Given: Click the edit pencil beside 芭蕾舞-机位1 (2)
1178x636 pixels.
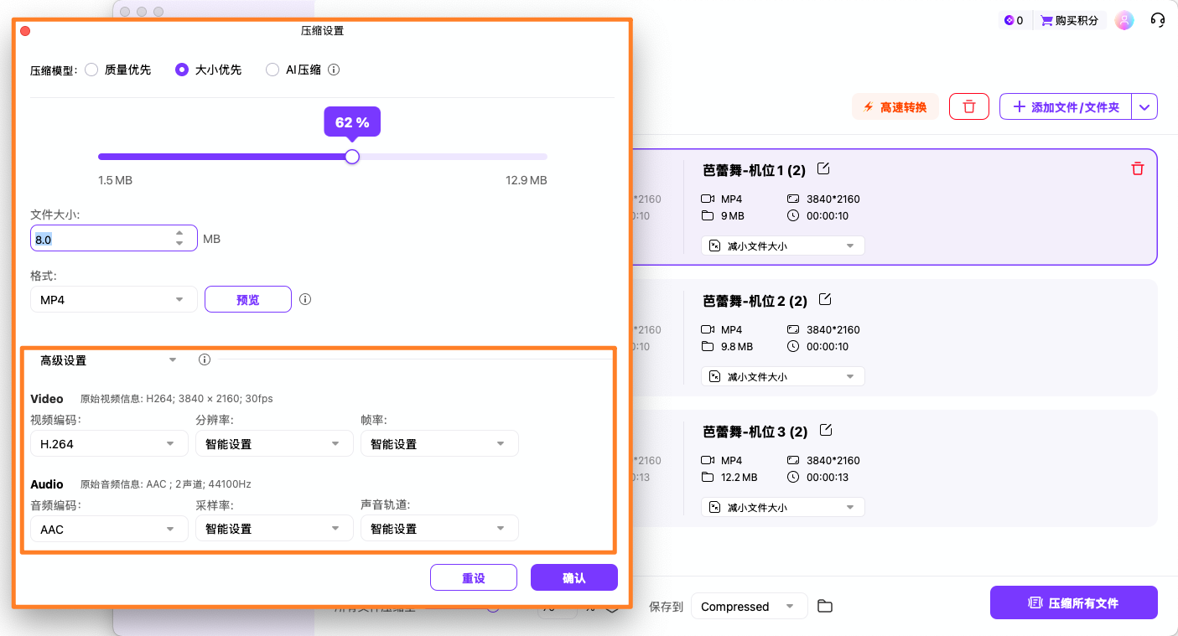Looking at the screenshot, I should coord(823,168).
